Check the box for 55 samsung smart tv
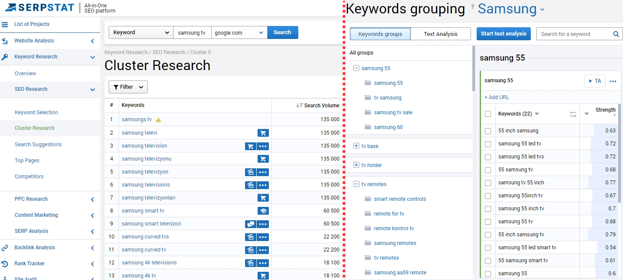This screenshot has width=623, height=280. tap(488, 261)
